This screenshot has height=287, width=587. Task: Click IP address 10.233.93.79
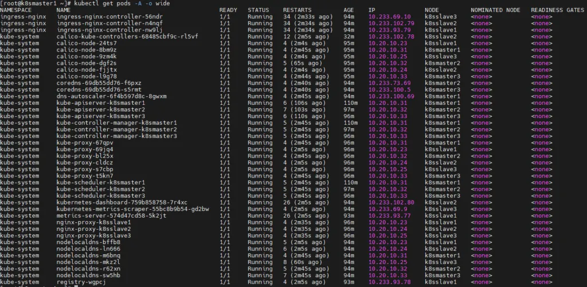389,30
